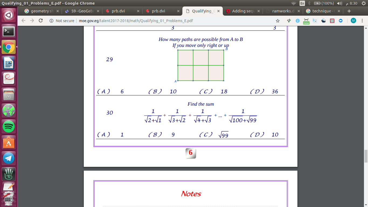368x207 pixels.
Task: Open the Ubuntu Dash launcher
Action: click(x=9, y=15)
